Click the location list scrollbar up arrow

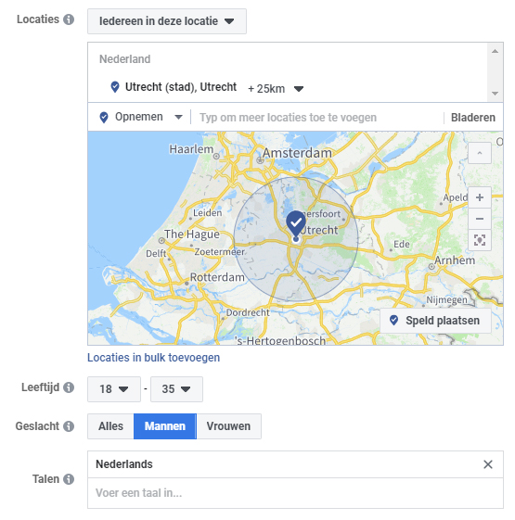point(495,51)
